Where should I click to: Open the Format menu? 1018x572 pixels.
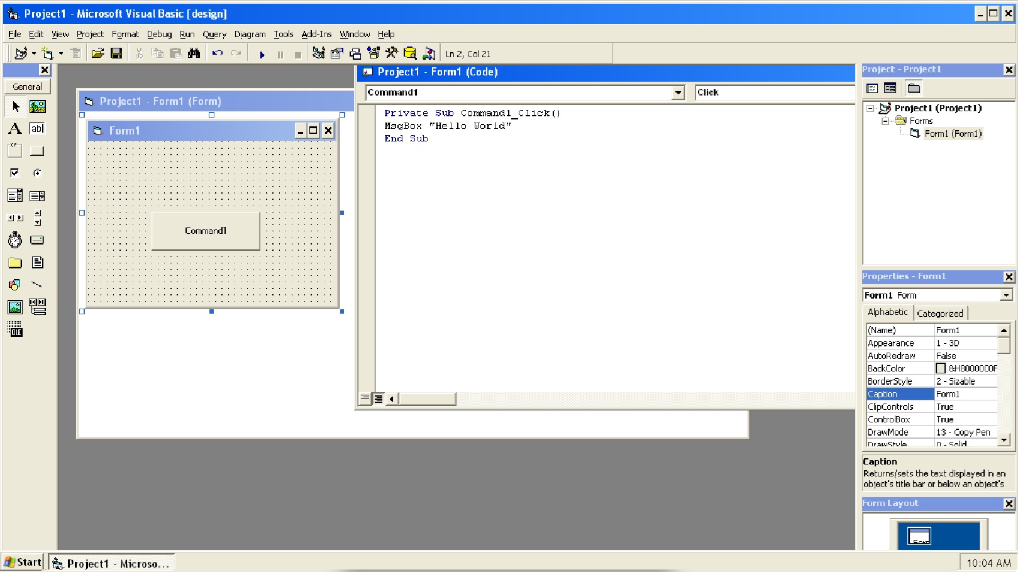(125, 34)
